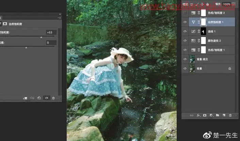The image size is (240, 141).
Task: Delete adjustment via Properties panel trash icon
Action: 53,98
